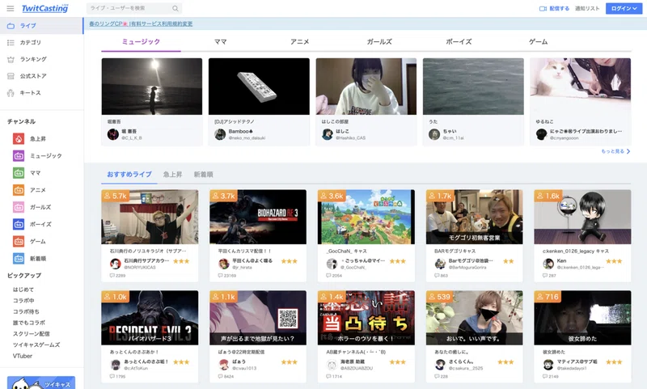Viewport: 647px width, 389px height.
Task: Click Bamboo's avatar under DJ アシッドテクノ
Action: click(220, 134)
